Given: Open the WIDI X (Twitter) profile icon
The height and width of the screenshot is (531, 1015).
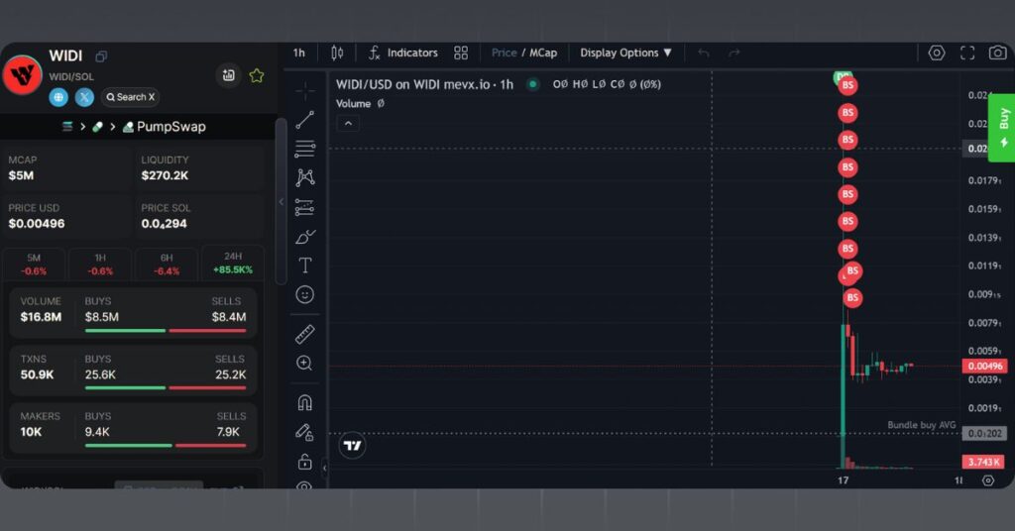Looking at the screenshot, I should click(84, 97).
